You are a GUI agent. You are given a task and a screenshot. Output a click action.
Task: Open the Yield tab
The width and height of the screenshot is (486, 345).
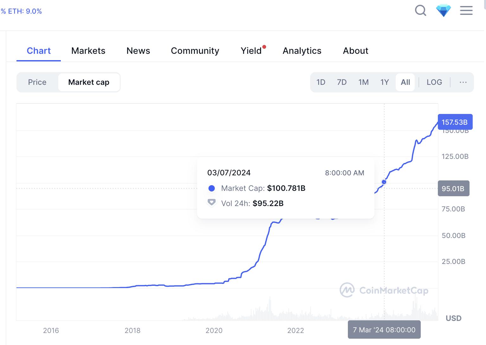pos(251,51)
